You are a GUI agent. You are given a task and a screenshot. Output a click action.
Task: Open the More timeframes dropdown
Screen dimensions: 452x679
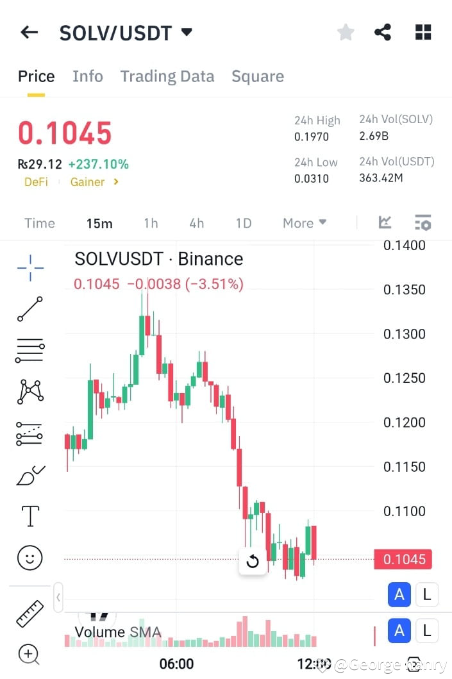pyautogui.click(x=303, y=222)
